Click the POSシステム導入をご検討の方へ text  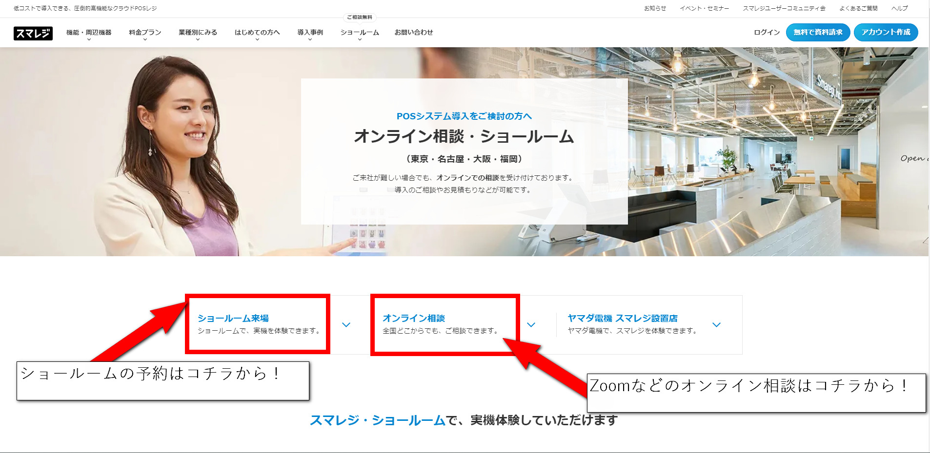click(x=464, y=116)
